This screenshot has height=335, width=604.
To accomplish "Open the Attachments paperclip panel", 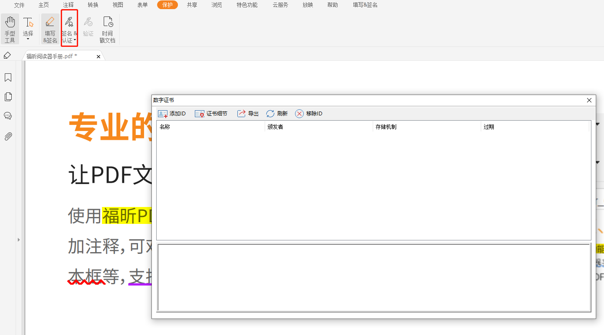I will tap(8, 137).
